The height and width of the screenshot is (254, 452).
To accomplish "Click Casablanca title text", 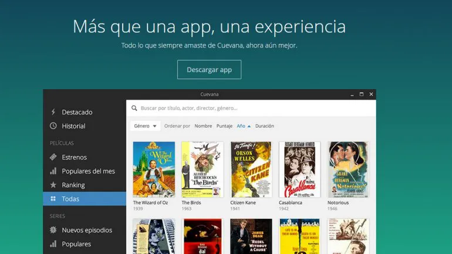I will (291, 202).
